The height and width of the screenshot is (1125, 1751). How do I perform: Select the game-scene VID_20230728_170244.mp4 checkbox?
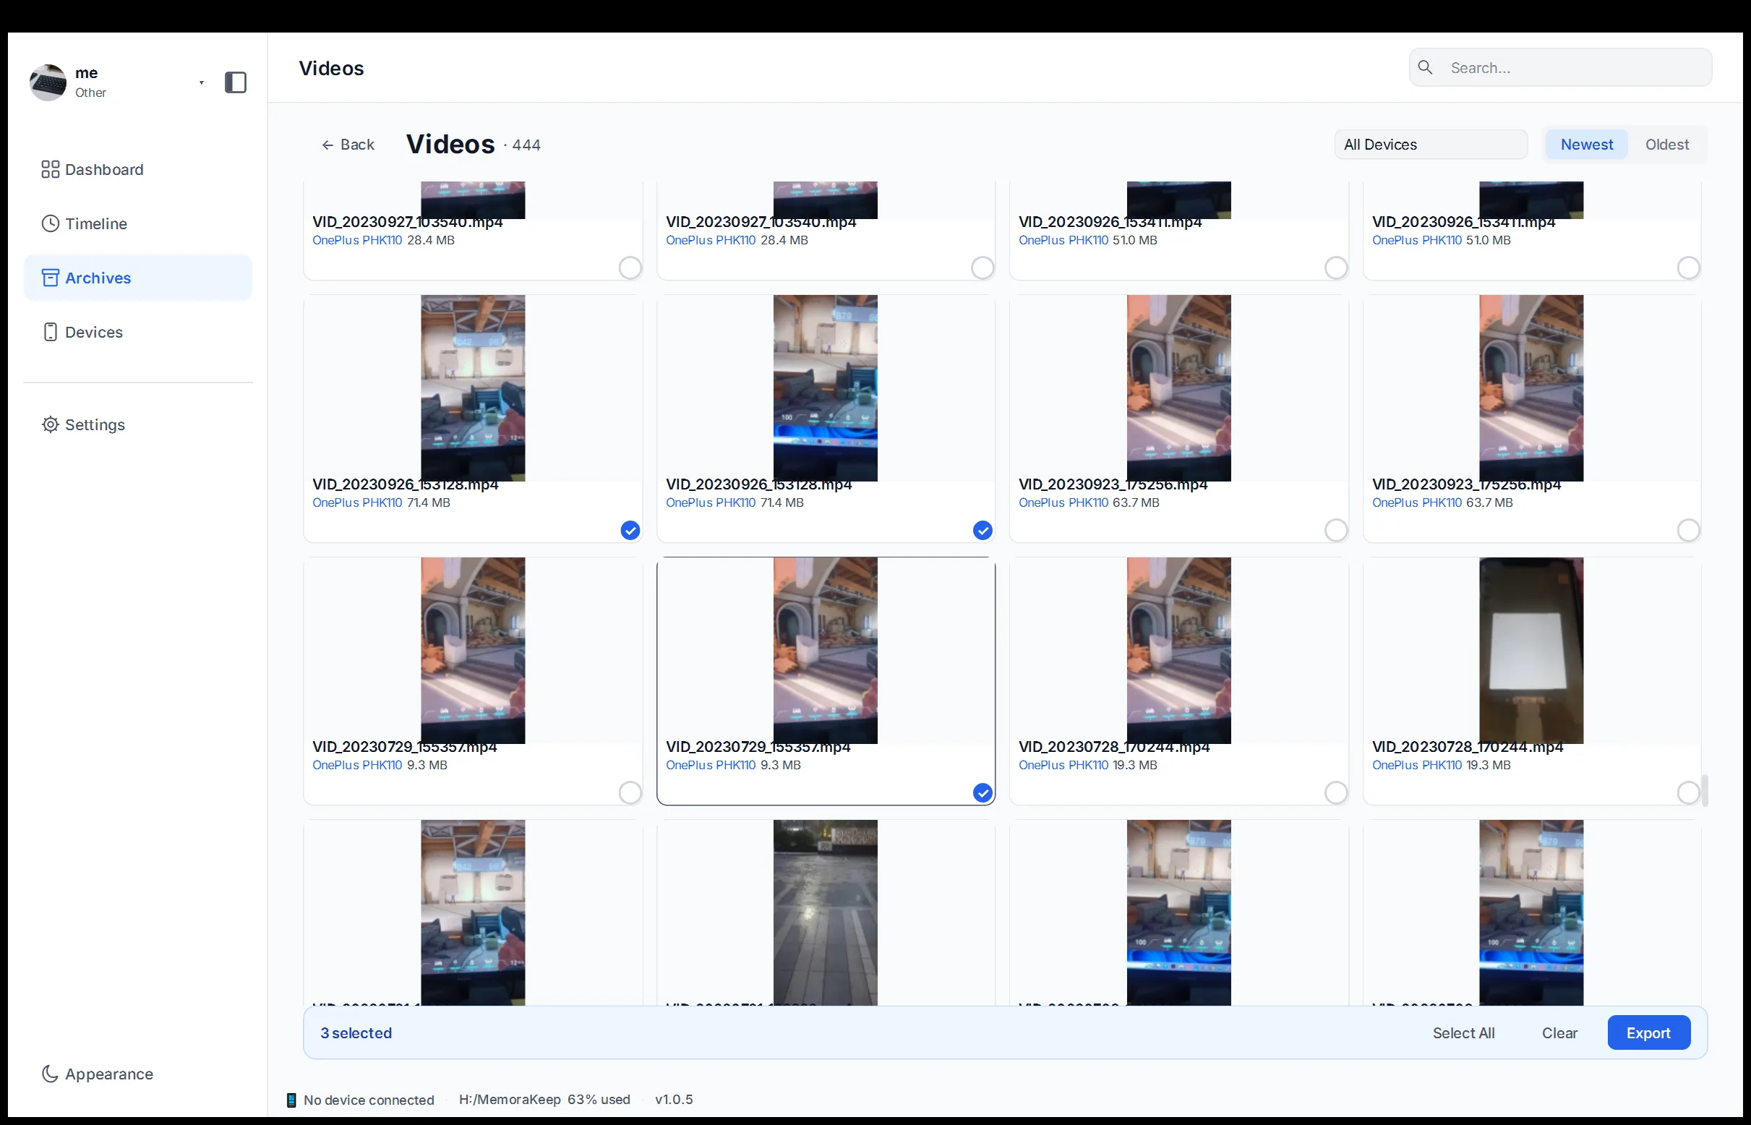coord(1335,792)
